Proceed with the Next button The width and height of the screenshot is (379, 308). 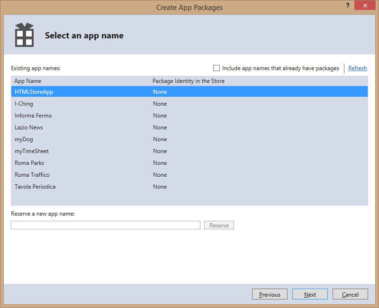(310, 295)
